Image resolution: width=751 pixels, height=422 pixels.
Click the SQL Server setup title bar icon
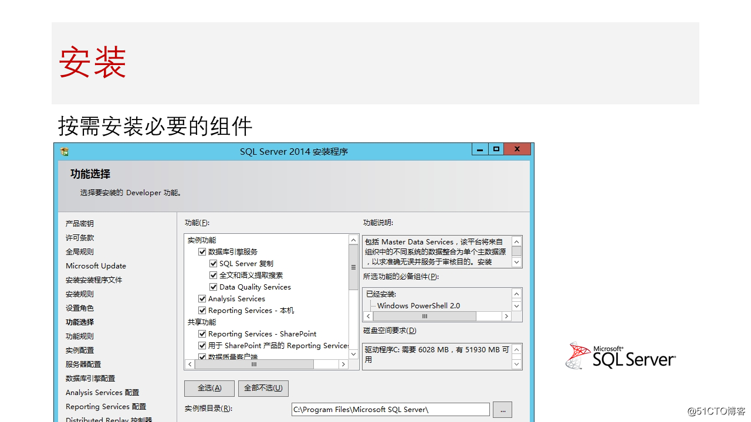tap(65, 151)
